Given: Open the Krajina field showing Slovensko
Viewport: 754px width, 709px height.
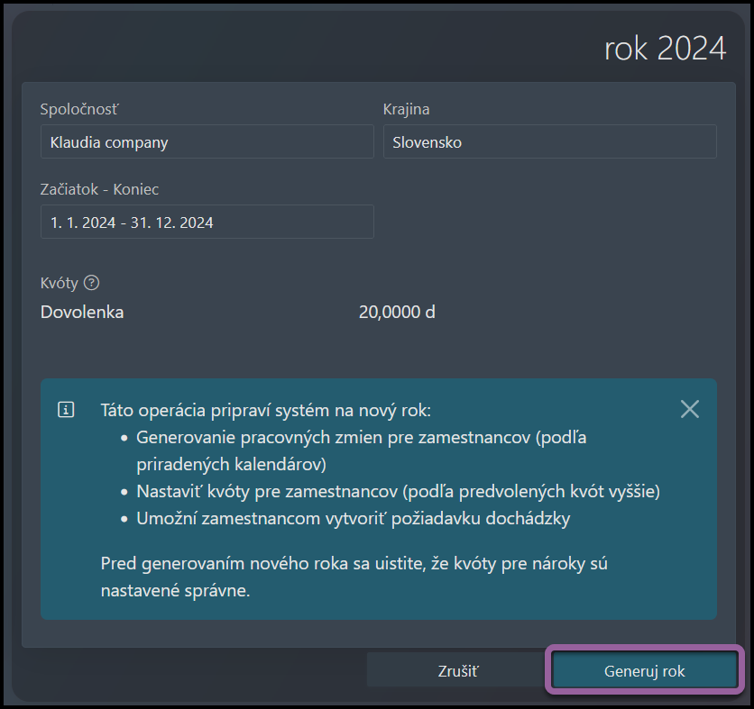Looking at the screenshot, I should point(549,141).
